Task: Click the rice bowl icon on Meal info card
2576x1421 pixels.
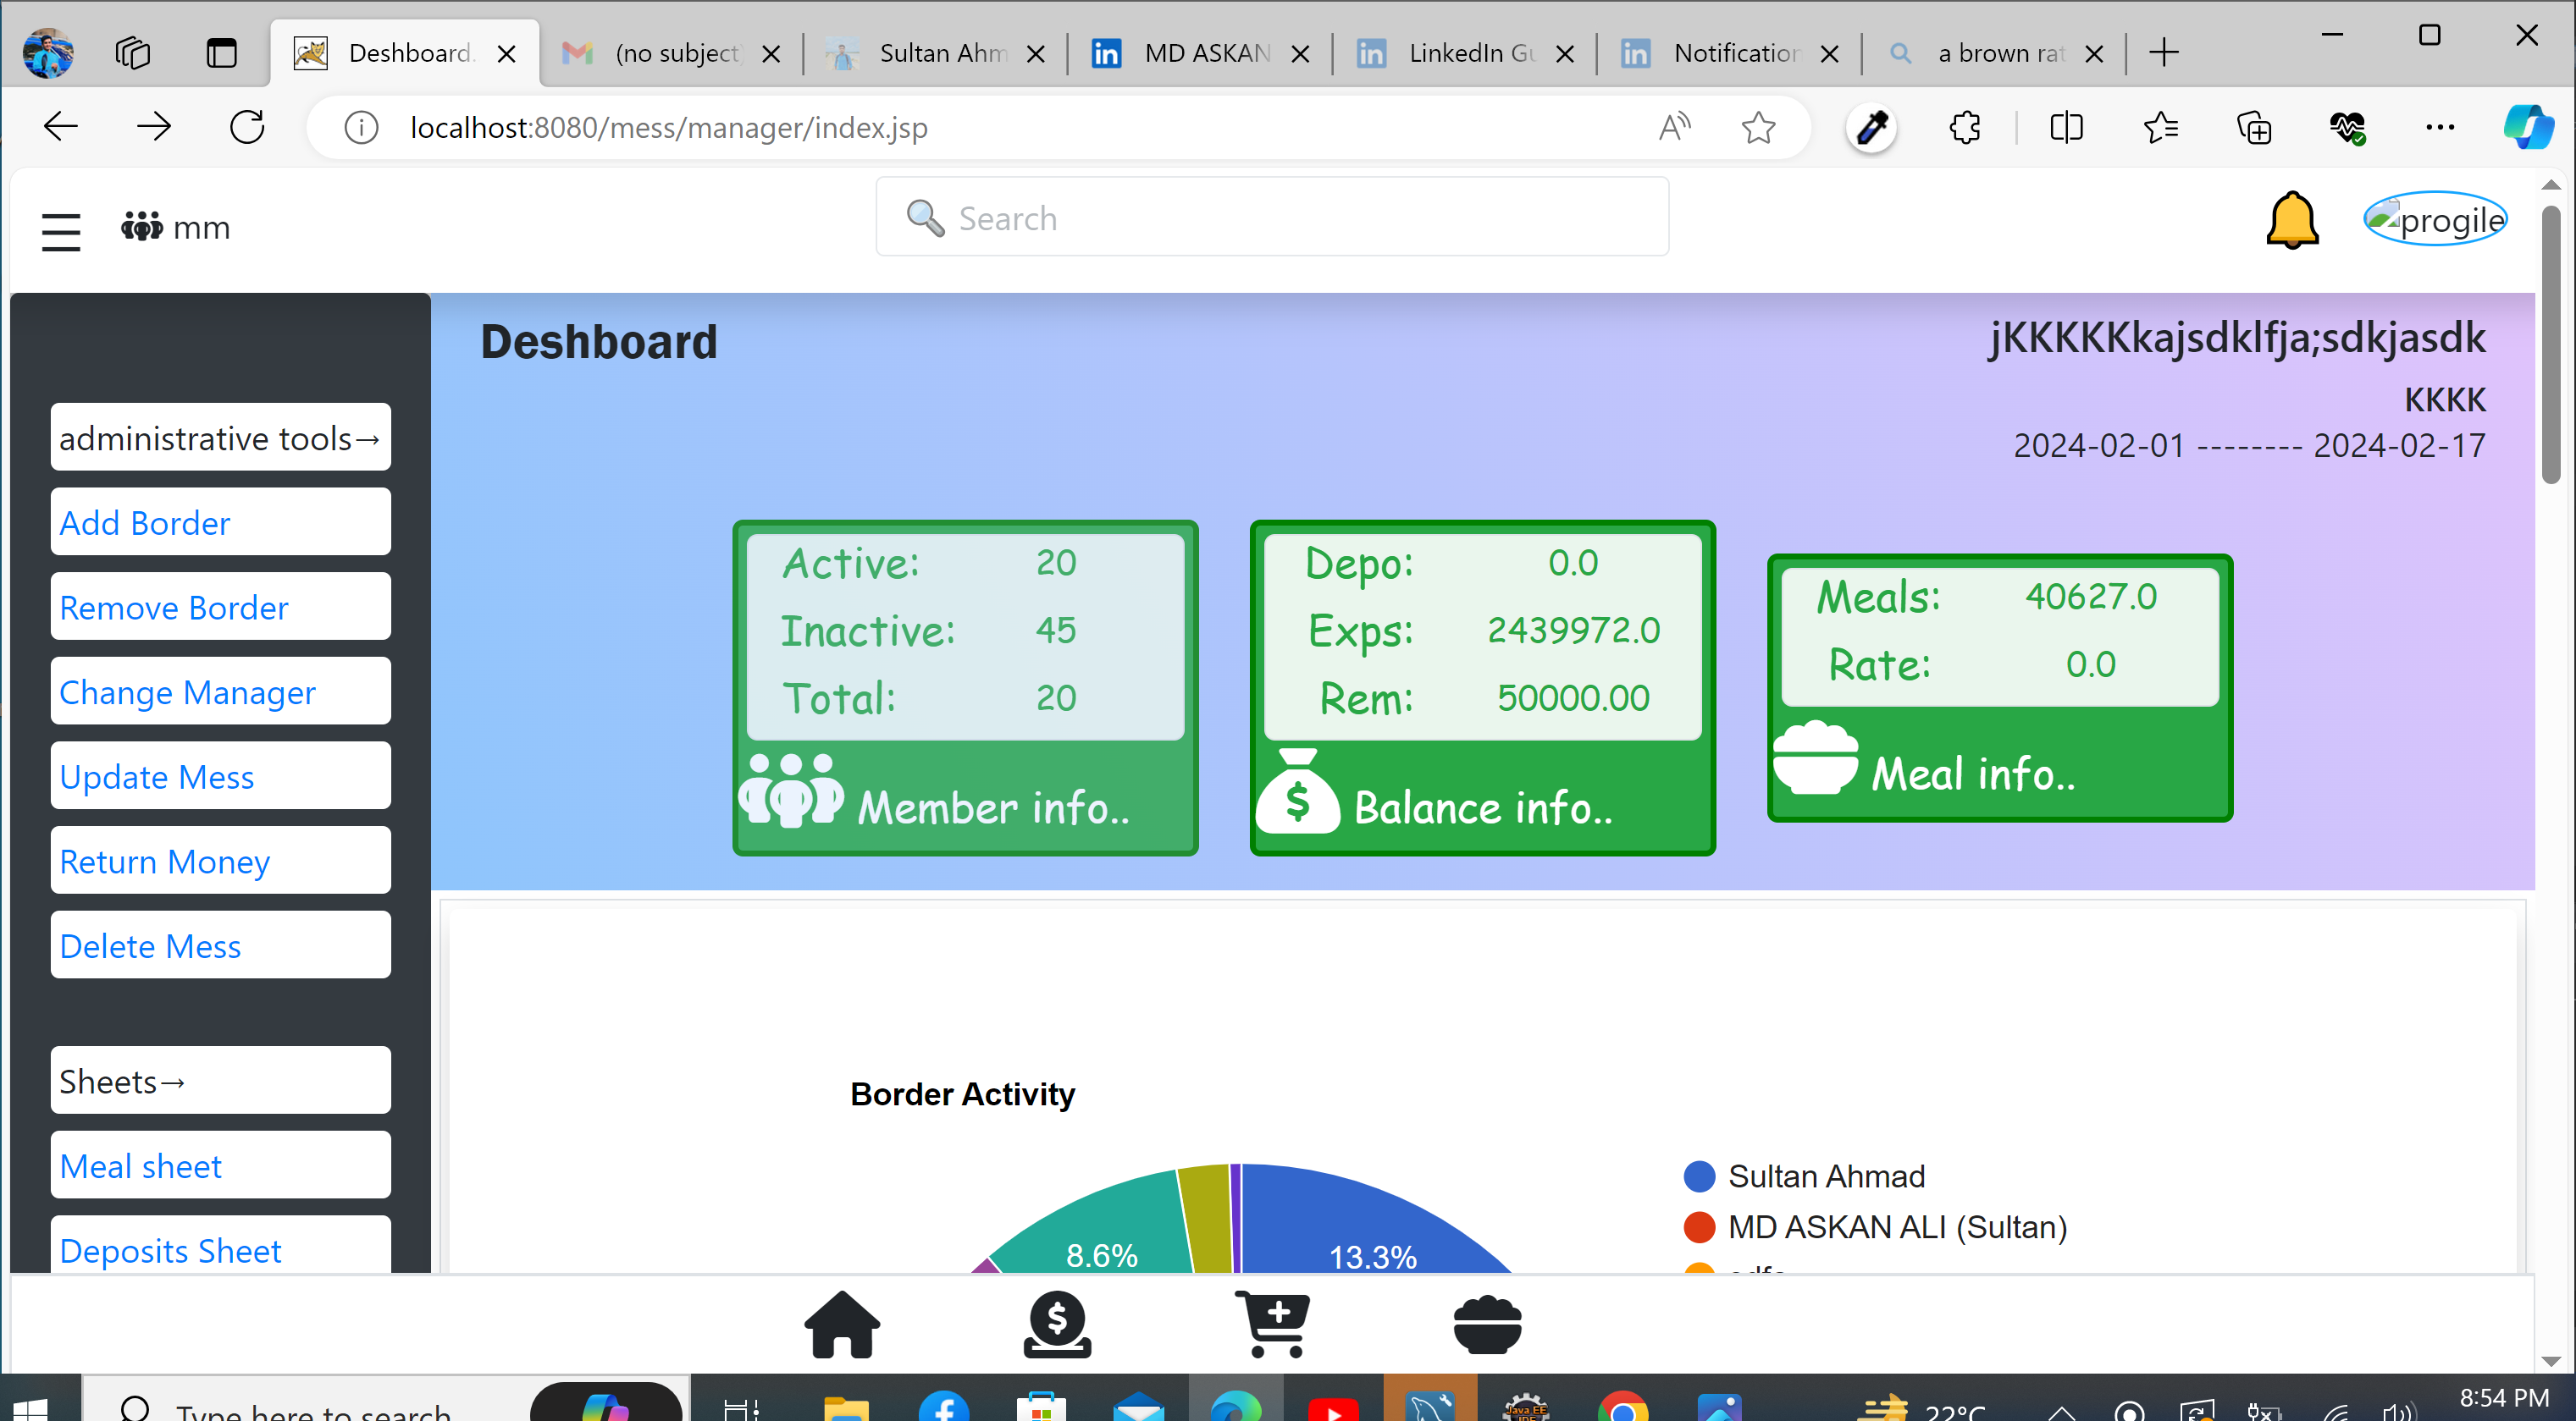Action: click(x=1816, y=757)
